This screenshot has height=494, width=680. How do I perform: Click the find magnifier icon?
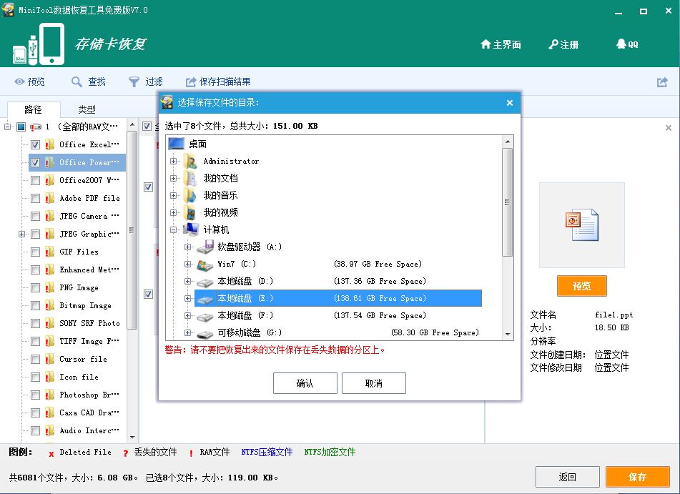(x=77, y=81)
